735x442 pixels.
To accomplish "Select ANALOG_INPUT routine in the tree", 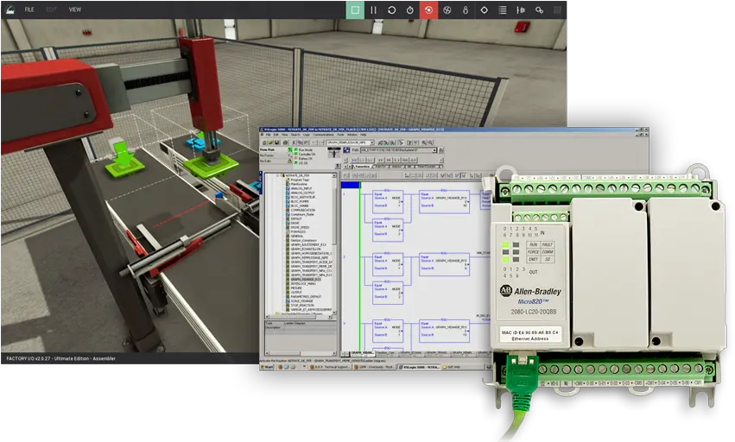I will click(301, 188).
